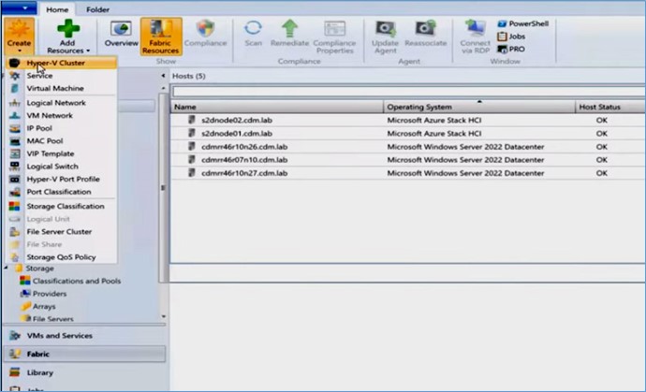Choose Virtual Machine from Create menu

[x=61, y=89]
